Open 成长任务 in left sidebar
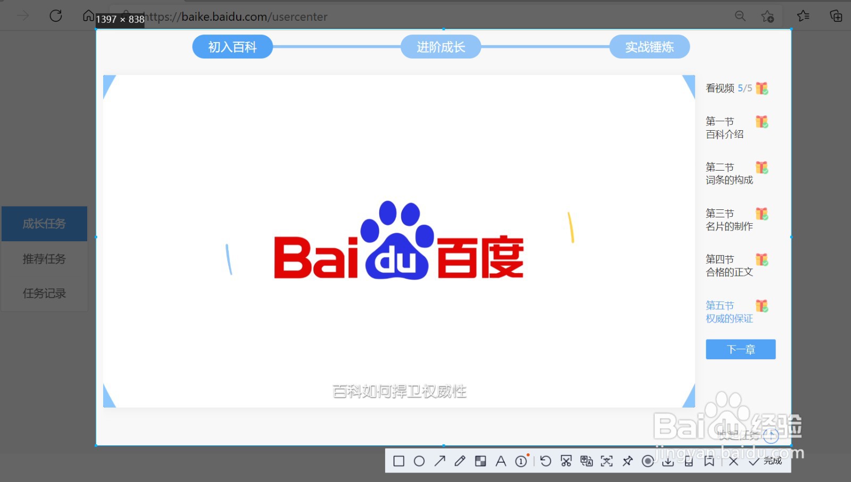Viewport: 851px width, 482px height. [x=44, y=224]
